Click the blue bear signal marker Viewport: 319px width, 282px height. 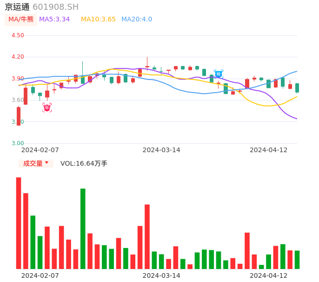click(x=218, y=74)
